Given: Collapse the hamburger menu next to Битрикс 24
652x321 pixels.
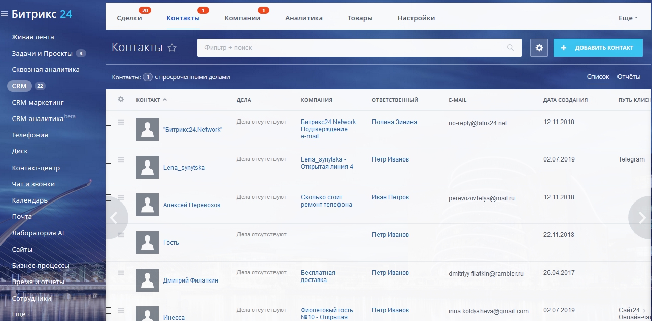Looking at the screenshot, I should pyautogui.click(x=4, y=14).
